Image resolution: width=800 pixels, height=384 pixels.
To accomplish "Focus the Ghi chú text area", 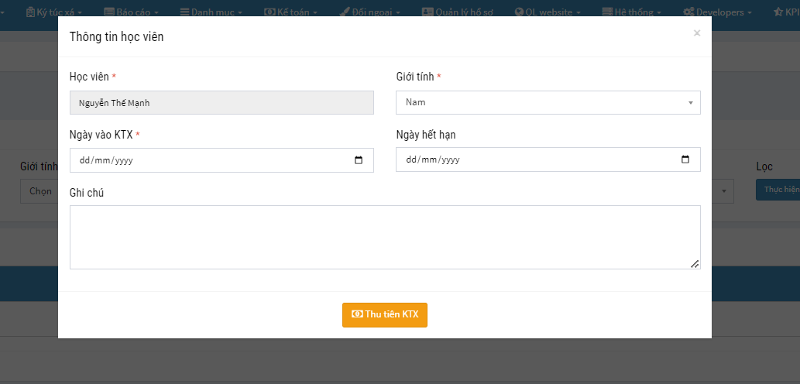I will coord(384,237).
